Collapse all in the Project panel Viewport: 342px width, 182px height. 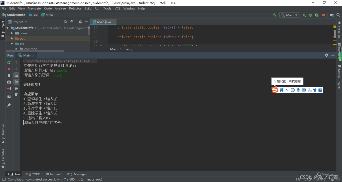[x=72, y=22]
